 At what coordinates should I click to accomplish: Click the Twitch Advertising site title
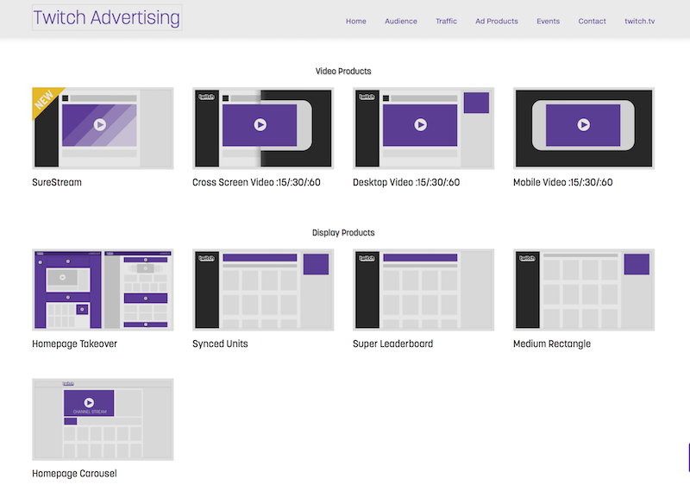point(106,17)
